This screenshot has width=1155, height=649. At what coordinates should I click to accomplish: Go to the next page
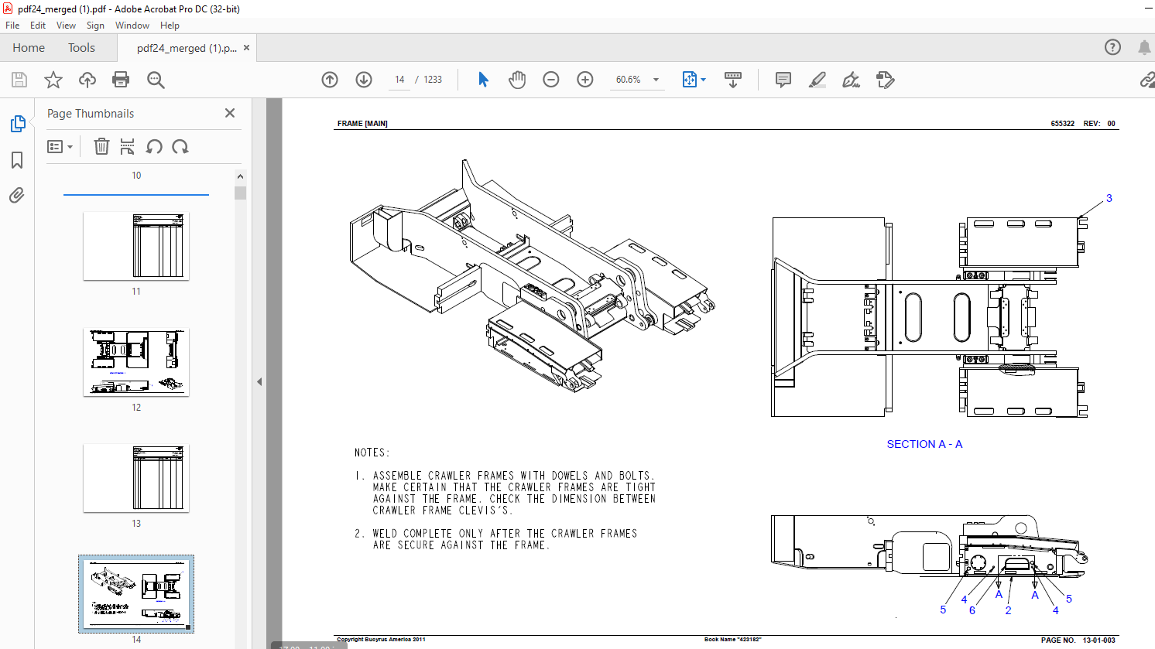[x=364, y=80]
